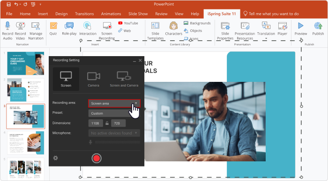The width and height of the screenshot is (328, 181).
Task: Click bottom-center recording area resize handle
Action: click(190, 177)
